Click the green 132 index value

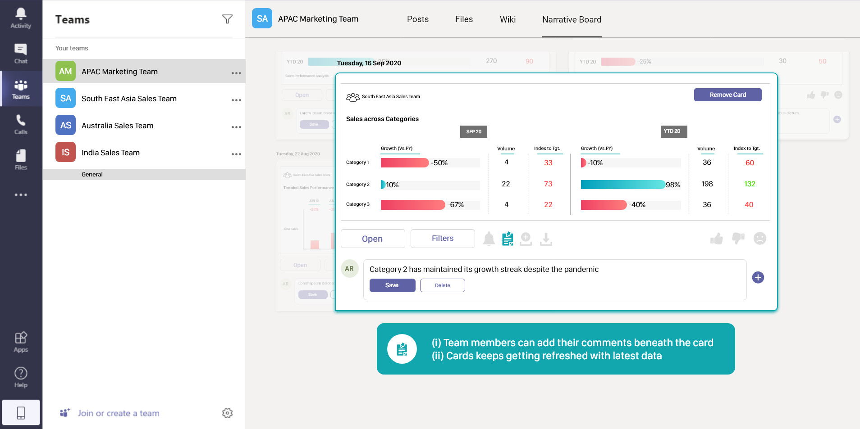tap(750, 184)
